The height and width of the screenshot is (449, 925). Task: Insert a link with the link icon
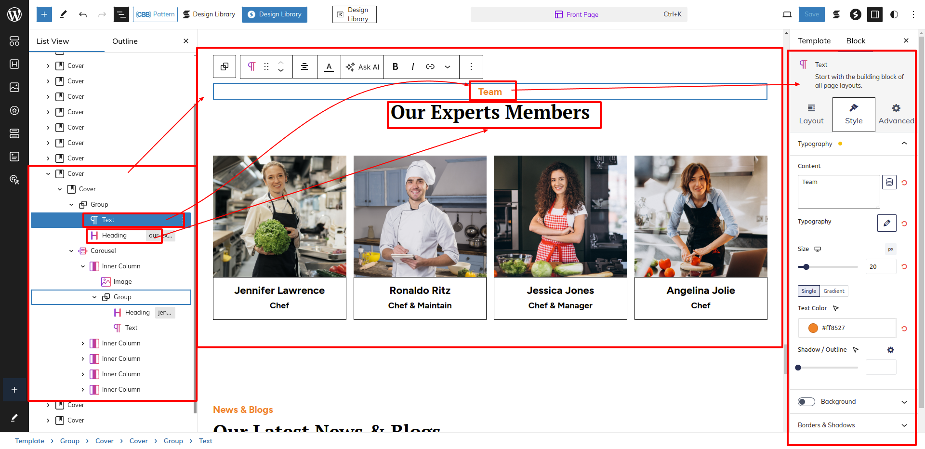point(430,67)
